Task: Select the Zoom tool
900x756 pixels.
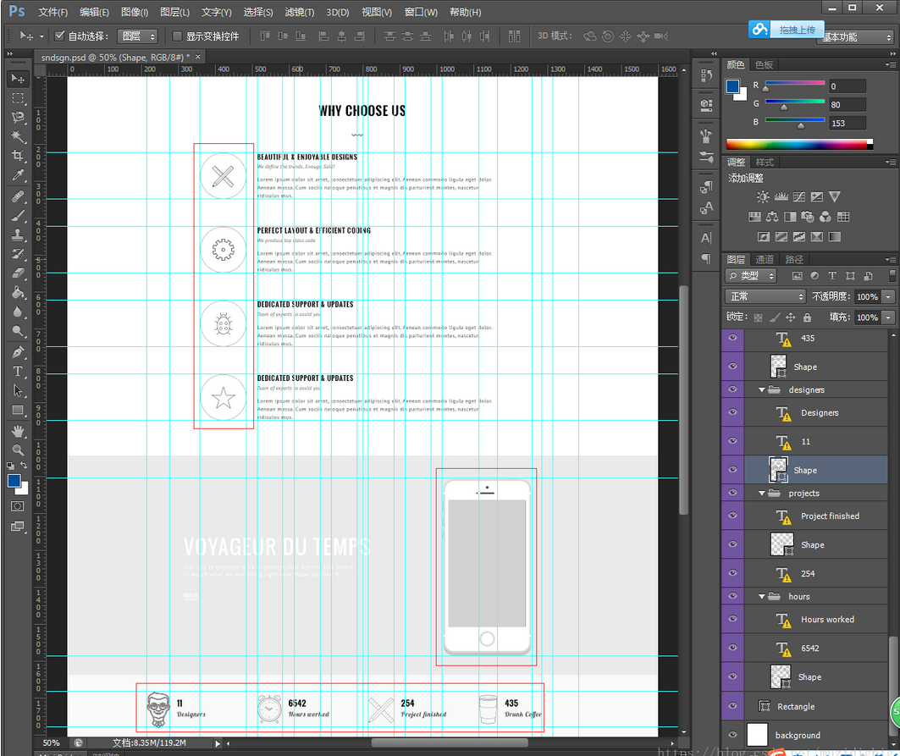Action: [x=18, y=450]
